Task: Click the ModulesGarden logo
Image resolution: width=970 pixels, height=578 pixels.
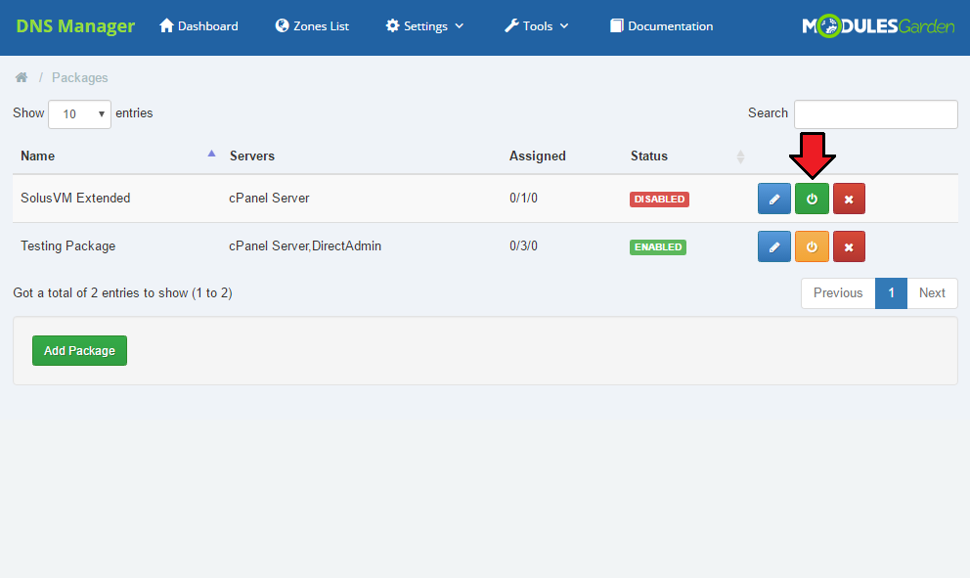Action: (878, 26)
